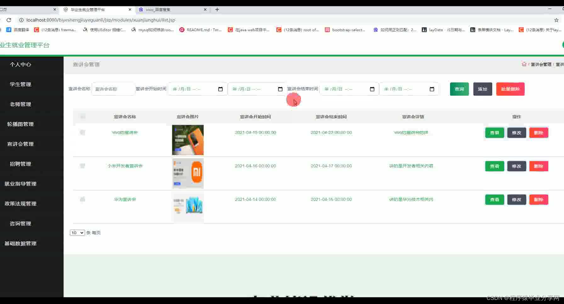Bookmark this page with the star icon
The width and height of the screenshot is (564, 304).
556,20
